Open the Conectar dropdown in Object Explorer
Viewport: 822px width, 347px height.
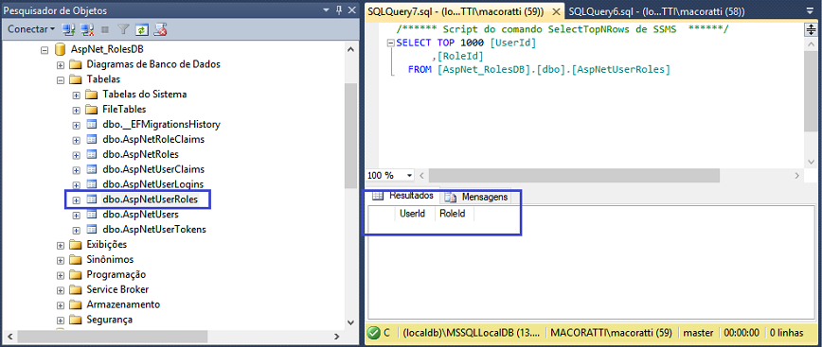[x=31, y=29]
